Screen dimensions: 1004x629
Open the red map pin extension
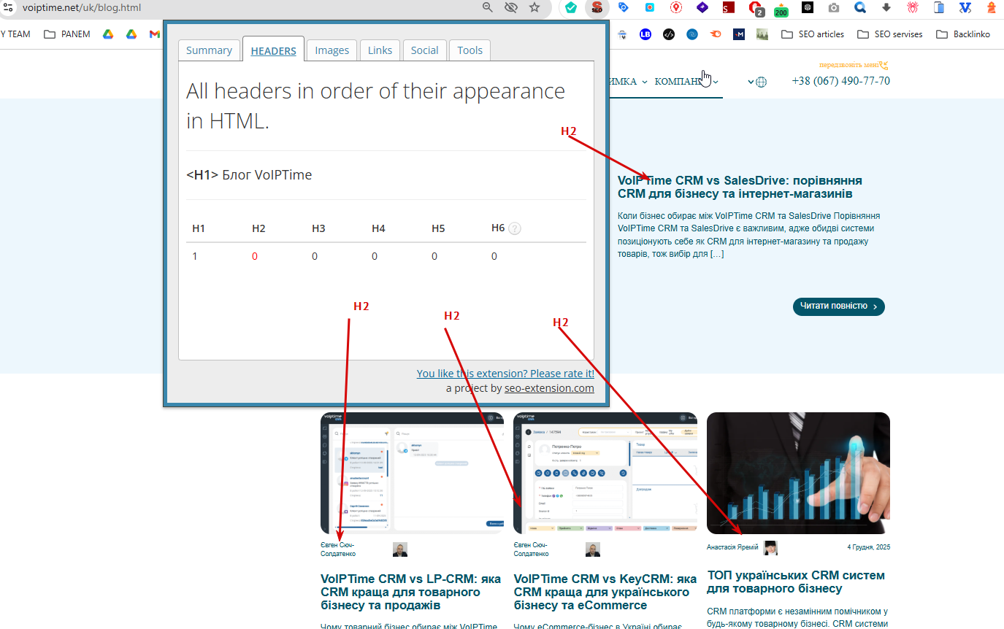pyautogui.click(x=676, y=7)
